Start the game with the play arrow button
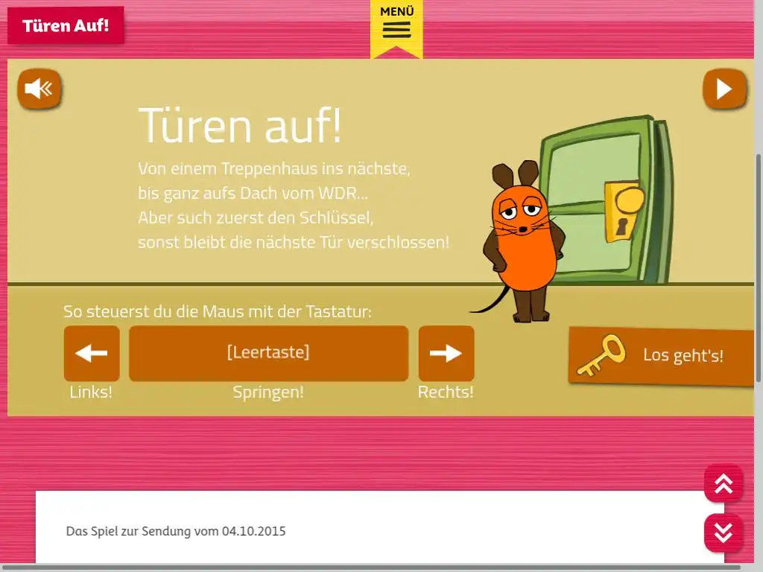Screen dimensions: 763x572 tap(724, 89)
